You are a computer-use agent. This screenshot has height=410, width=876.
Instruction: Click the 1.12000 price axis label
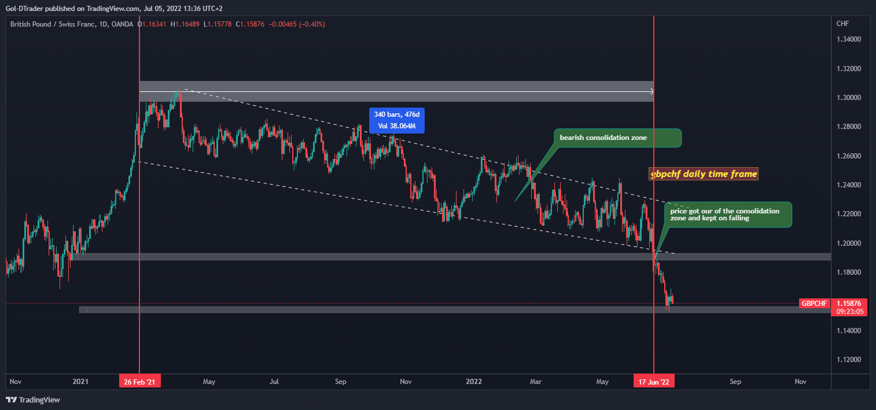tap(850, 360)
